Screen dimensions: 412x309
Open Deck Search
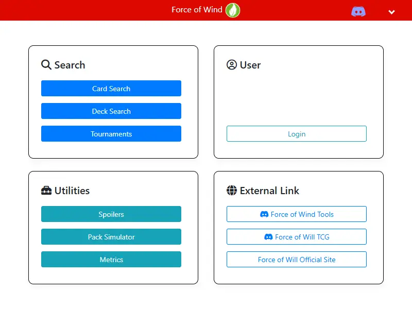[111, 111]
